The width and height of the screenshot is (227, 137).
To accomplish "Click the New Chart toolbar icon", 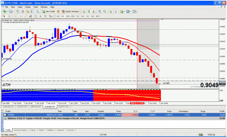I will pyautogui.click(x=4, y=12).
